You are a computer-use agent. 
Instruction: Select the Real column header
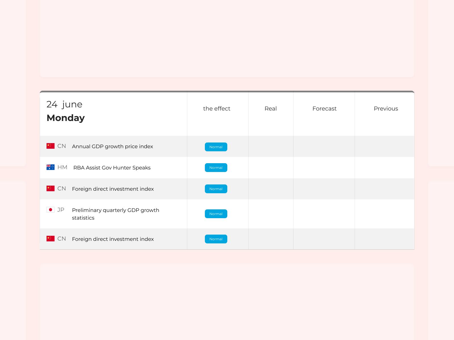point(271,109)
